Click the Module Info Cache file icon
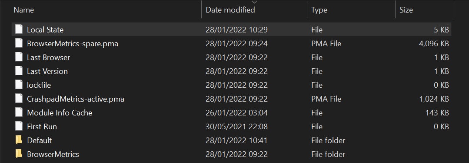This screenshot has width=469, height=163. (x=19, y=112)
